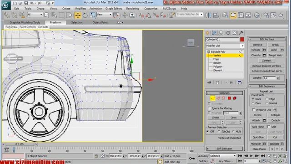
Task: Select the Normal constraint radio button
Action: (267, 103)
